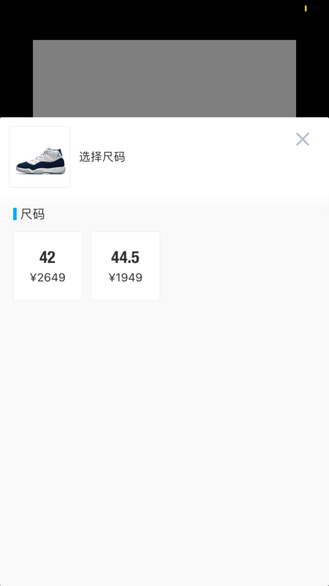
Task: Tap the blank space right of the 44.5 tile
Action: [x=243, y=265]
